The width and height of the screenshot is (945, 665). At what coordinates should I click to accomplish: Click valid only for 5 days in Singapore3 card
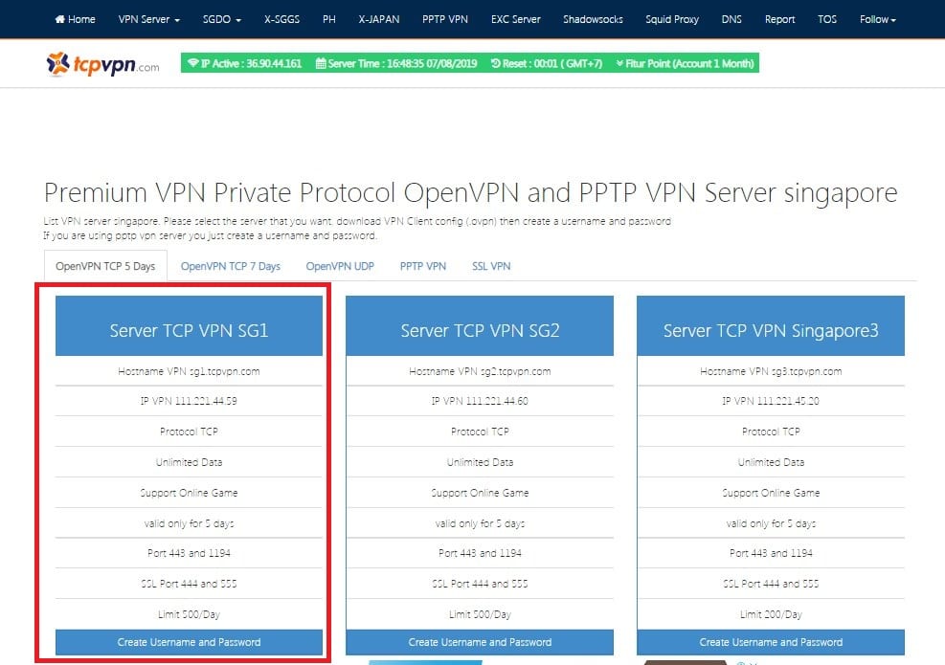[771, 523]
